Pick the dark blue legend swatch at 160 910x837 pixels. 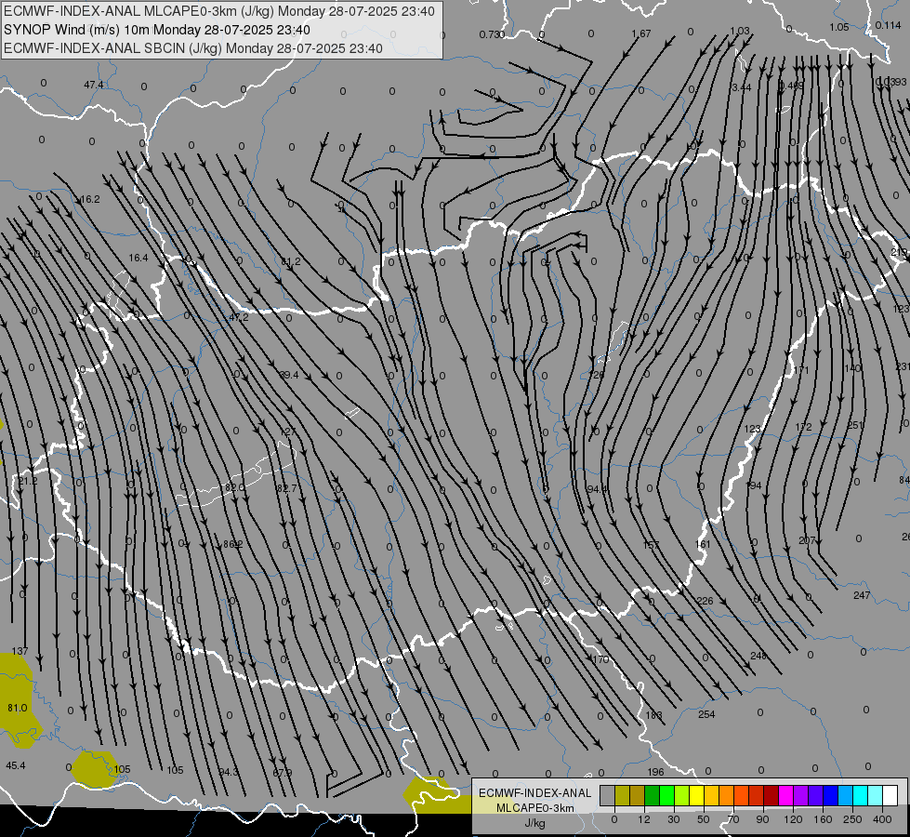(830, 795)
